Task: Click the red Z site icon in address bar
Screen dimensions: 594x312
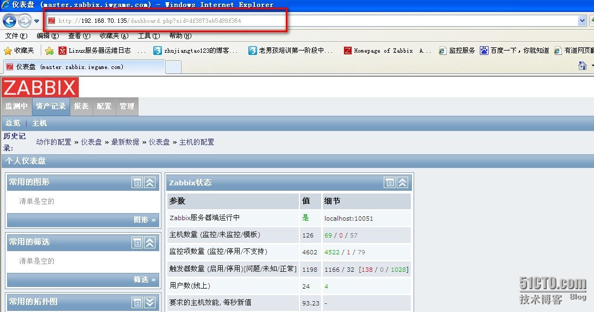Action: (x=52, y=21)
